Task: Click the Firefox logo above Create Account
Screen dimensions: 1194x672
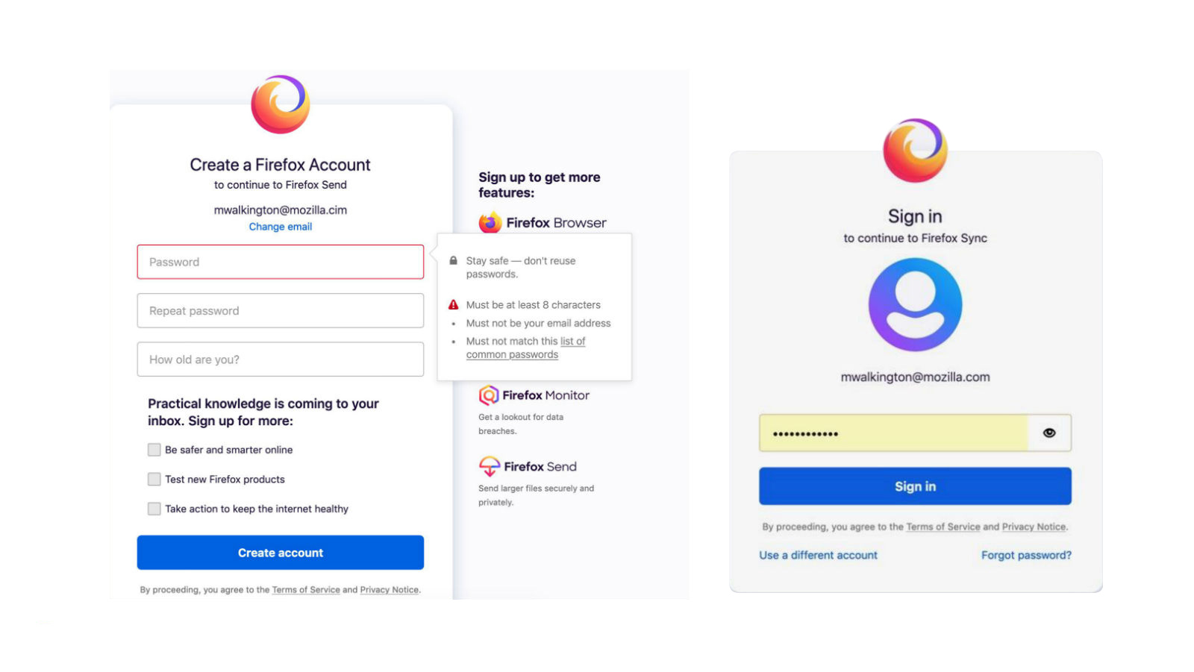Action: [x=281, y=104]
